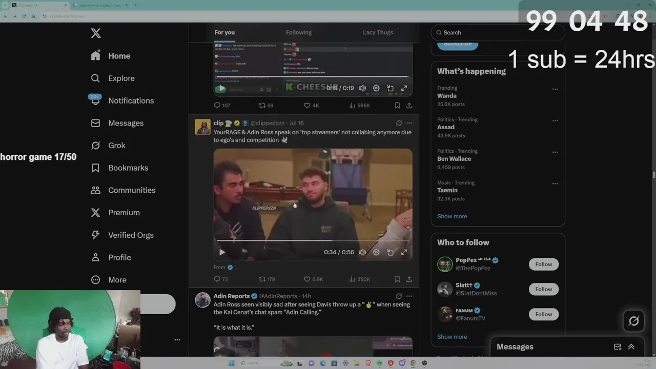Open options for Ben Wallace trend

click(555, 152)
